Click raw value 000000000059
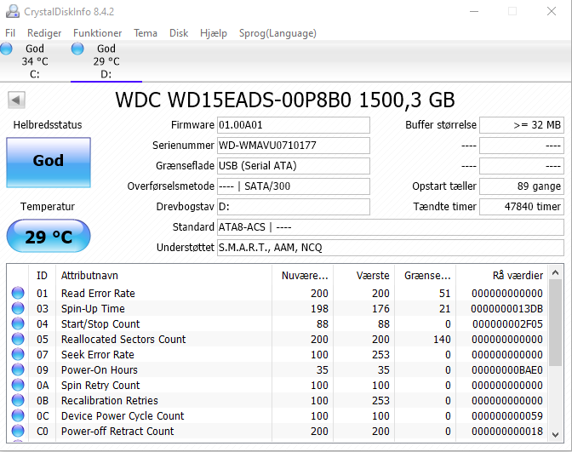The width and height of the screenshot is (572, 452). 507,416
